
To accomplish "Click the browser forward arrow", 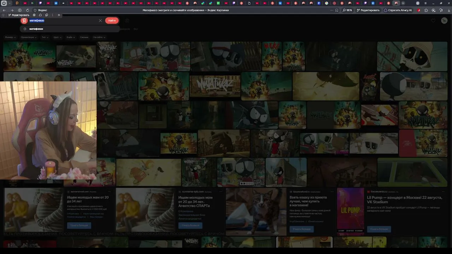I will [x=12, y=10].
